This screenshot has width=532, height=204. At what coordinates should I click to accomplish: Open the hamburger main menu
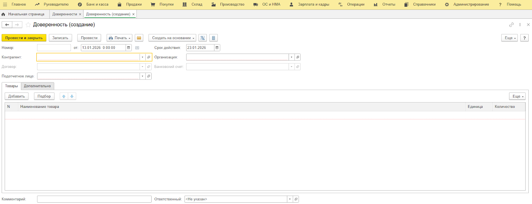[x=5, y=4]
